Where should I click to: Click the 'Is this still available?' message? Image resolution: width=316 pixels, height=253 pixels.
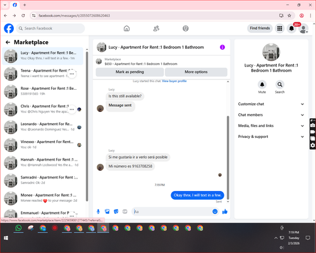(x=125, y=96)
